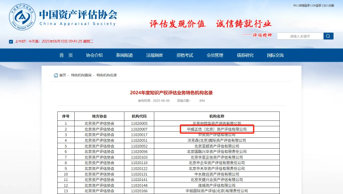Click the 加入收藏 link
This screenshot has width=343, height=194.
[x=329, y=5]
